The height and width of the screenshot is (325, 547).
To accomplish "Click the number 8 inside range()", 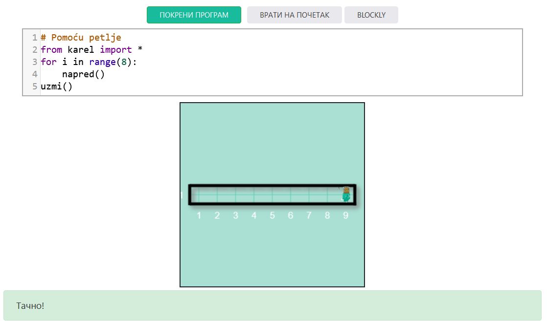I will 124,62.
